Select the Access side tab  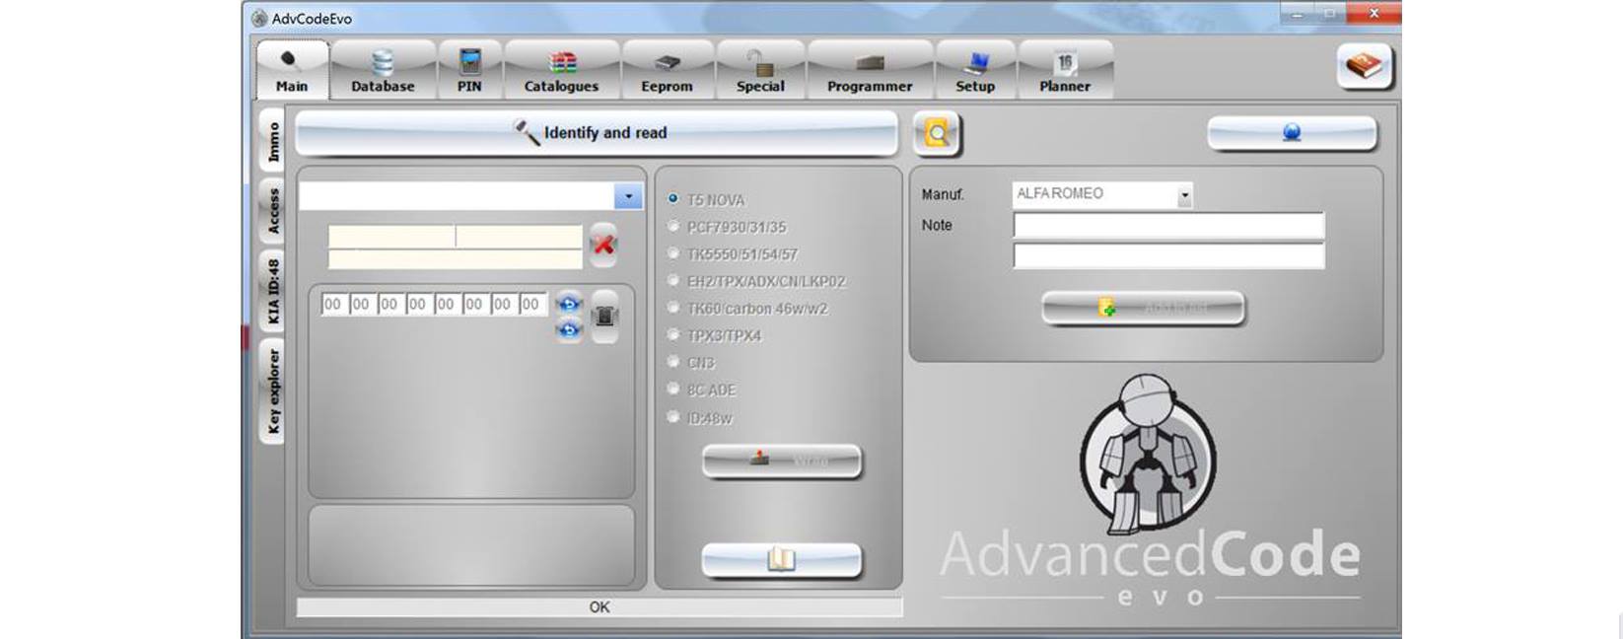point(272,210)
